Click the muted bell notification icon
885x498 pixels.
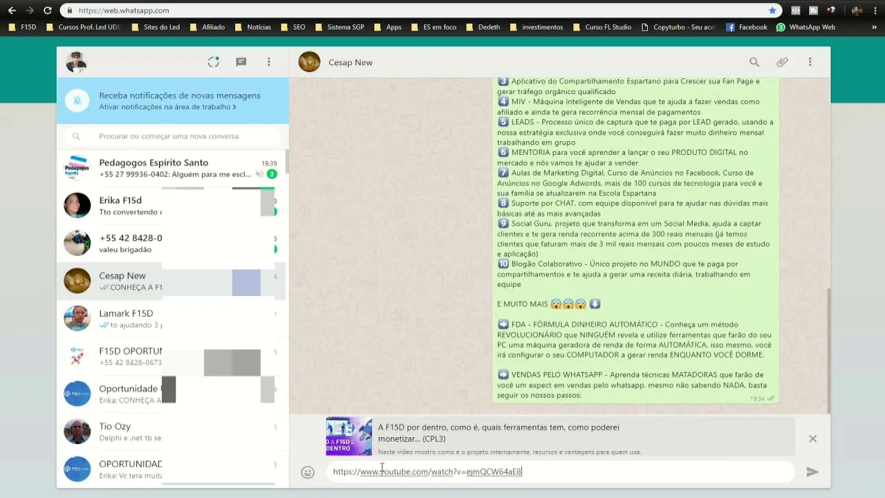77,101
